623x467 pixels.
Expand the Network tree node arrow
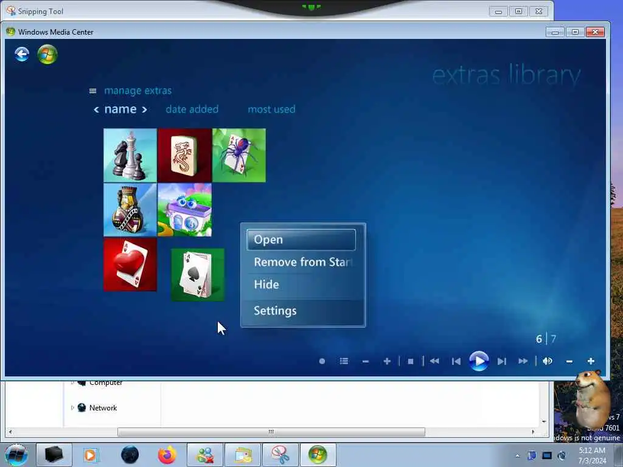click(72, 408)
